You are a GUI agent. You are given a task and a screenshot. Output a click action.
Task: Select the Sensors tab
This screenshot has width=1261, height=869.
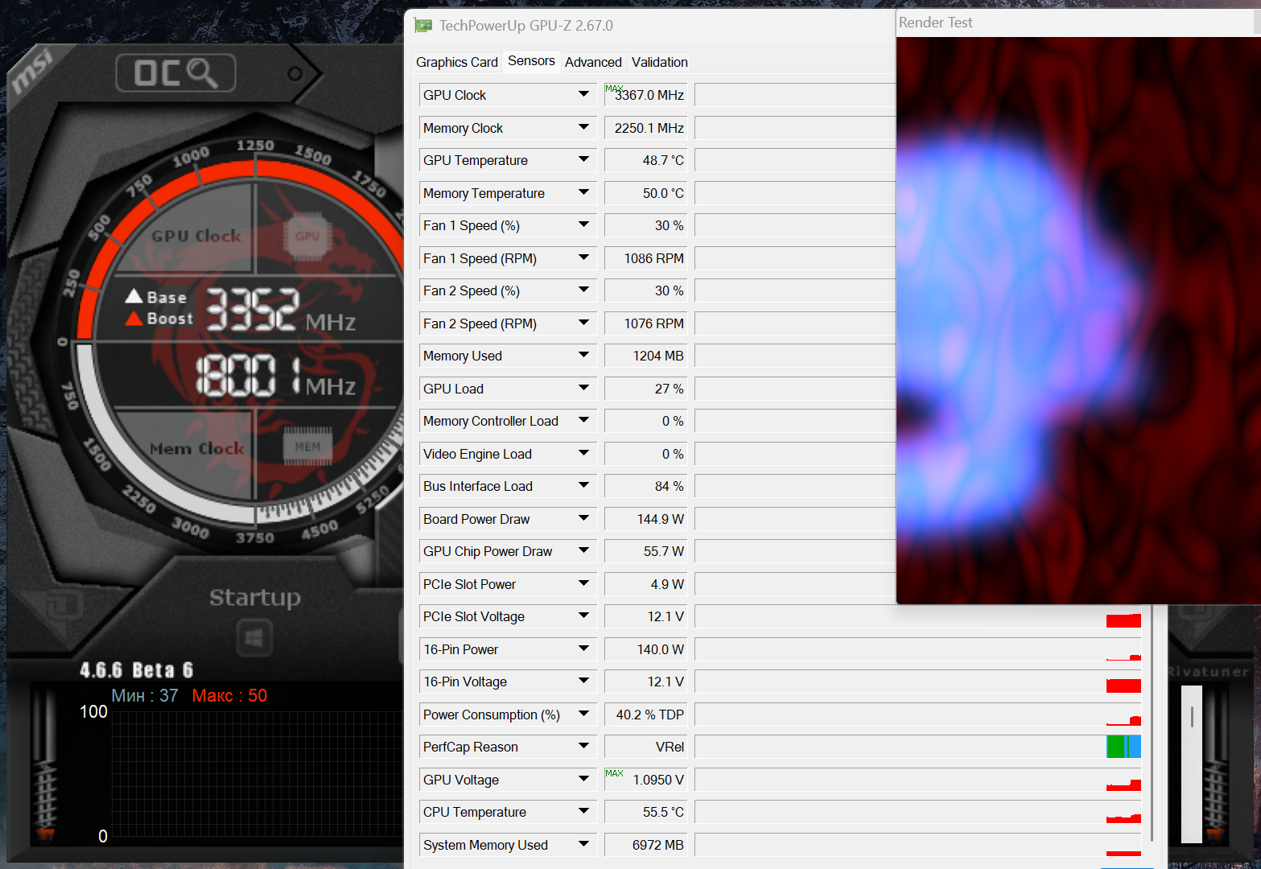[531, 61]
